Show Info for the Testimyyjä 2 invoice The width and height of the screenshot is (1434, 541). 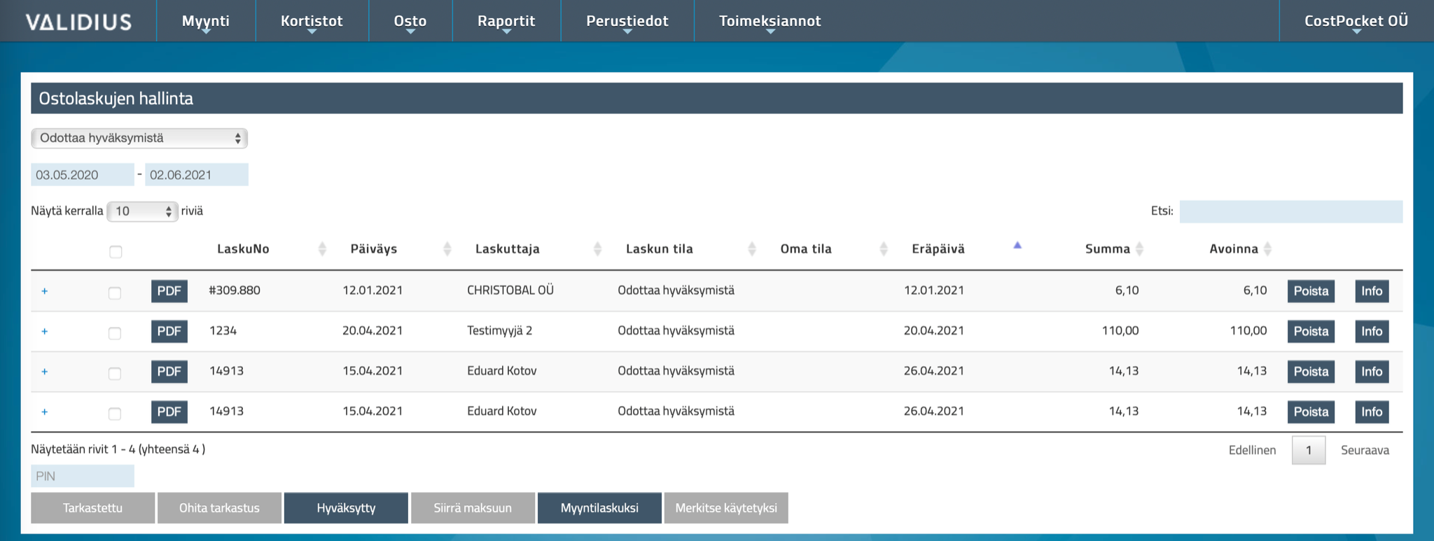pos(1372,331)
